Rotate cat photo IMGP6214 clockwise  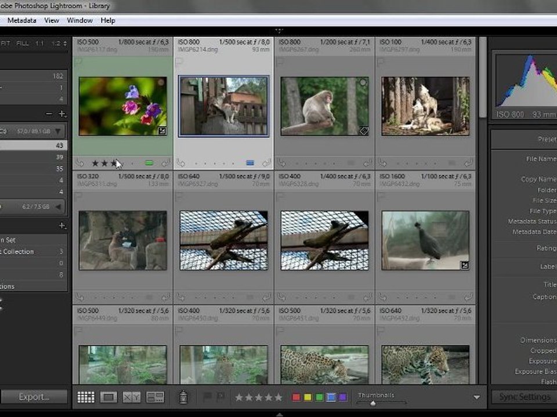coord(266,163)
